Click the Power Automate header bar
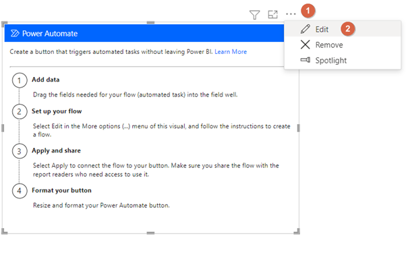 (x=144, y=33)
